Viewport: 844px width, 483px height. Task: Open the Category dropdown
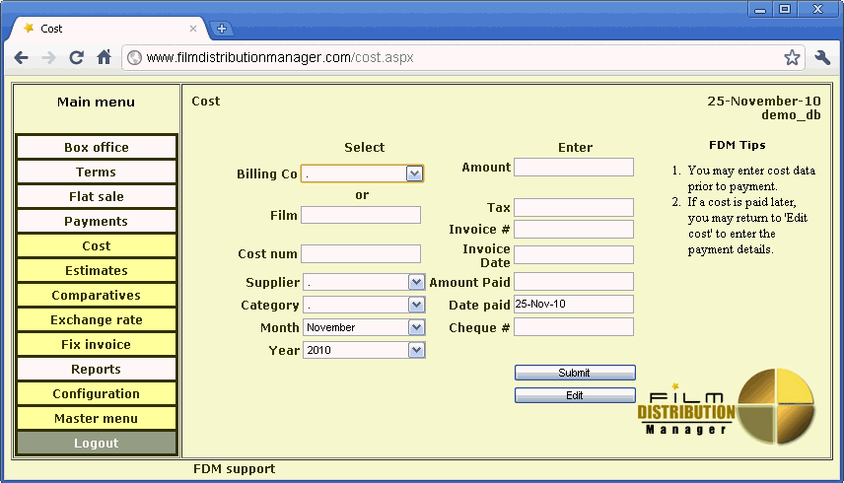(x=416, y=305)
